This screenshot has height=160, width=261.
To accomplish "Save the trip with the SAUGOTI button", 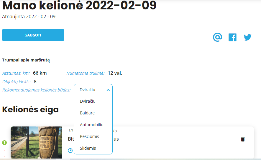I will tap(33, 35).
